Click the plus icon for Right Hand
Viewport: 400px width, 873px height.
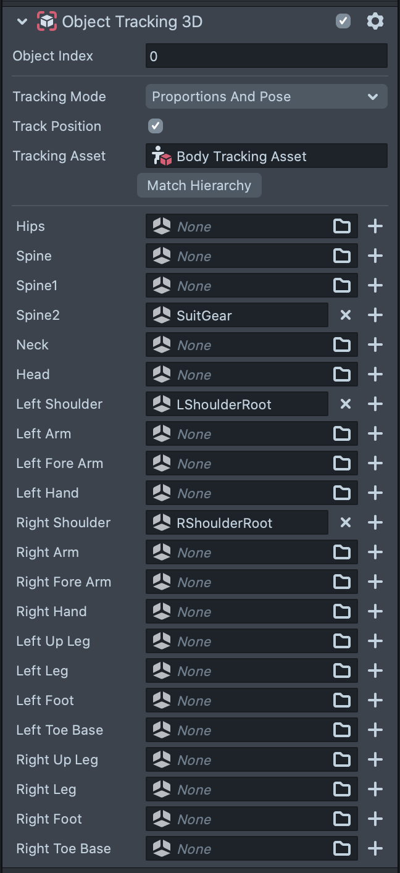click(x=375, y=612)
